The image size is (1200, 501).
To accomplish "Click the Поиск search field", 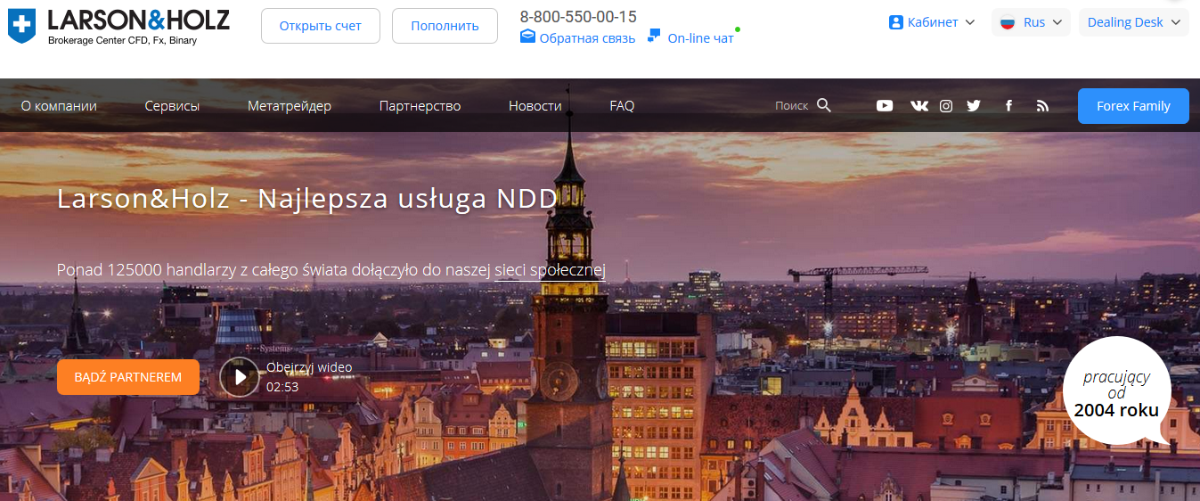I will click(792, 105).
